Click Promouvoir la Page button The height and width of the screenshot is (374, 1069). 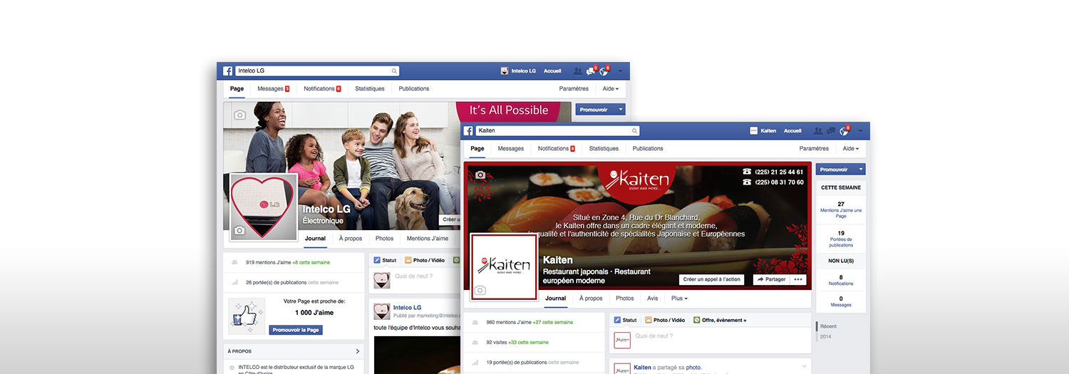pyautogui.click(x=296, y=330)
